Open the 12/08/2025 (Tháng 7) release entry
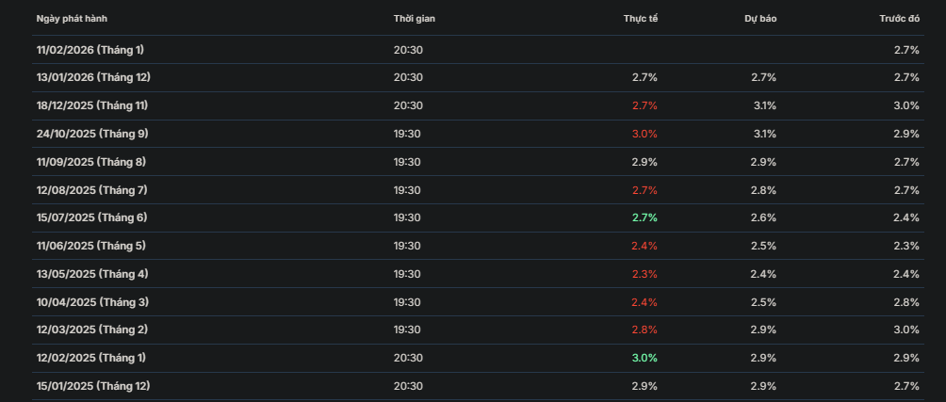 90,190
